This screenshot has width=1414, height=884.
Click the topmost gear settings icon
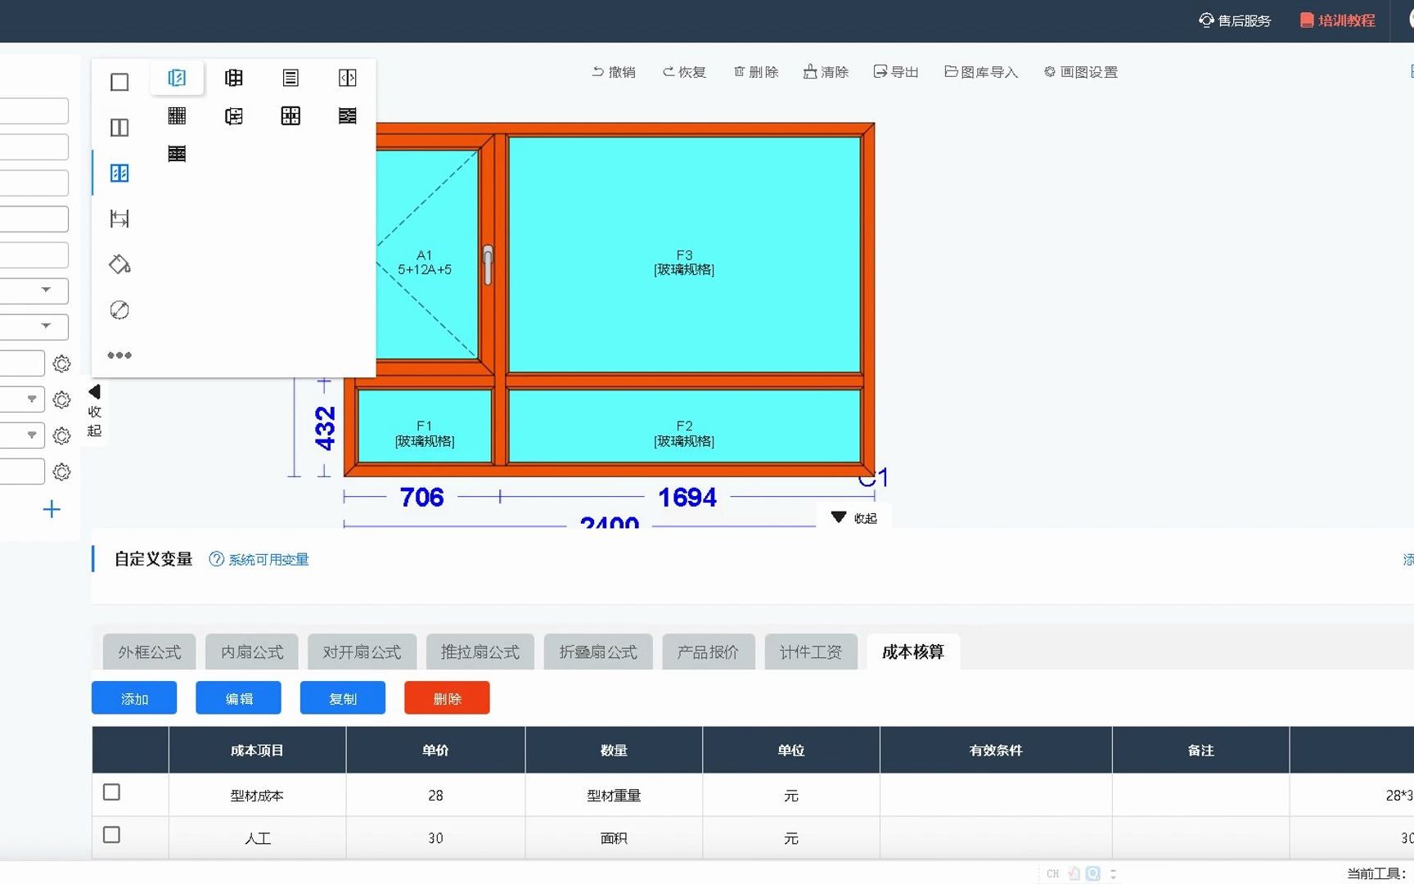point(61,363)
